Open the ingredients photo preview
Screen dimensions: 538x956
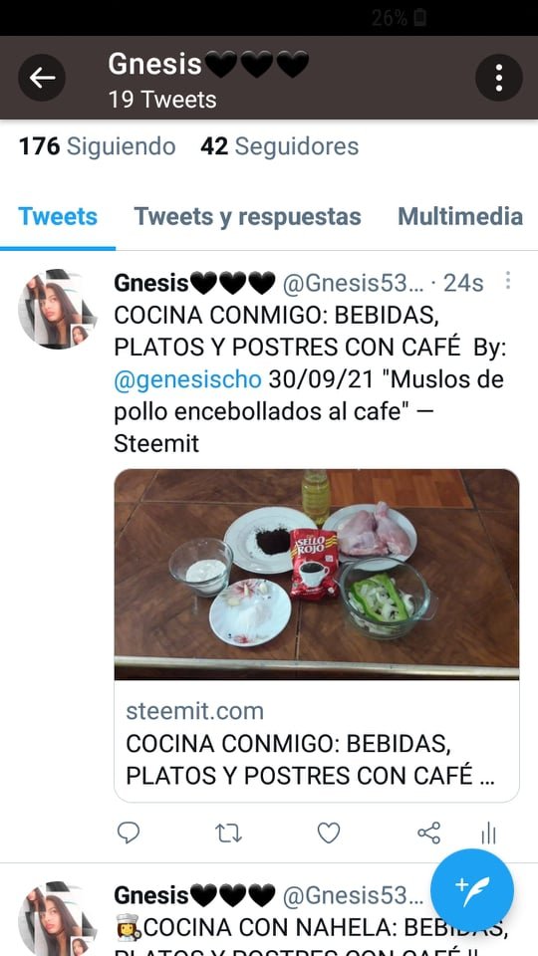tap(317, 575)
